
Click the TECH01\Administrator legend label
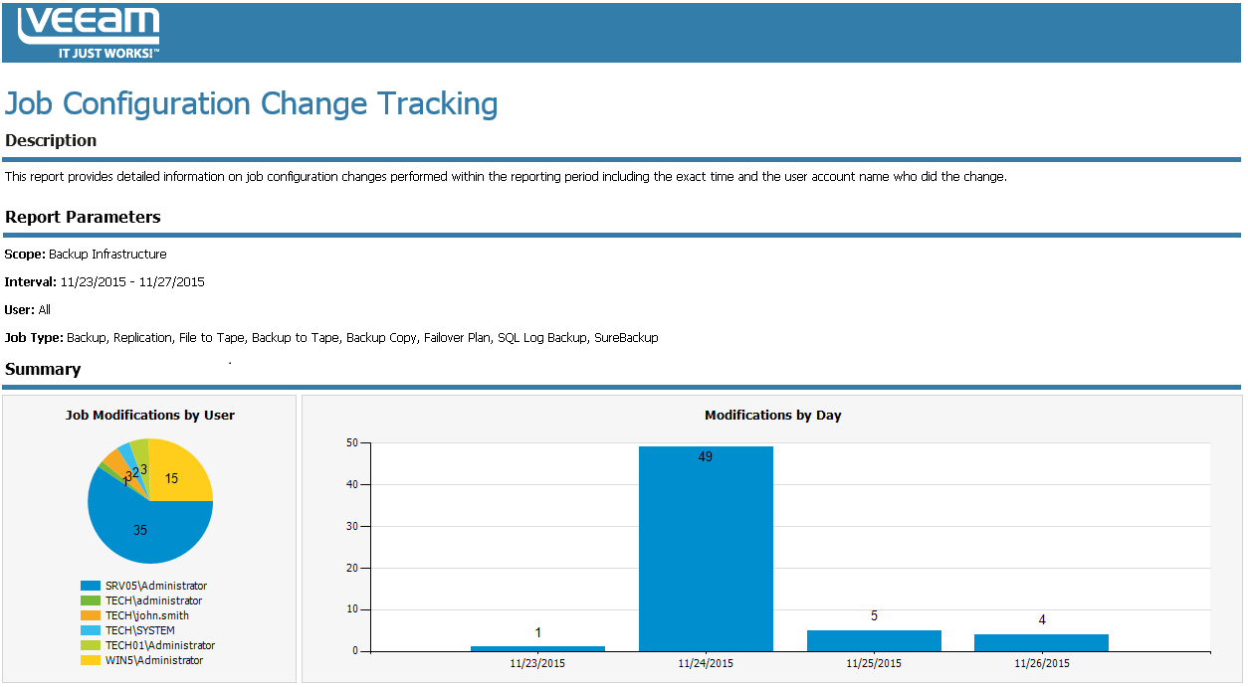tap(160, 645)
